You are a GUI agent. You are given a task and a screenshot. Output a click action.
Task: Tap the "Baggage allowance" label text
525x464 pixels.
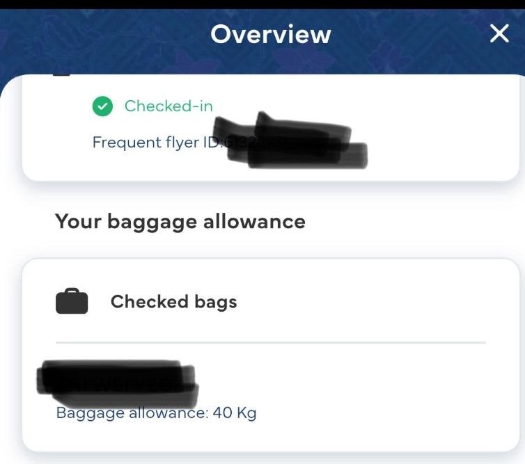tap(131, 413)
